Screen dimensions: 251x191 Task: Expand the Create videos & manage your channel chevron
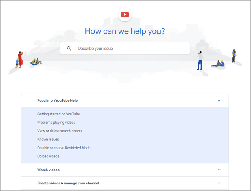point(219,183)
